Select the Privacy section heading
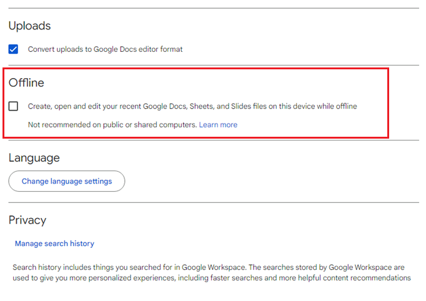The width and height of the screenshot is (426, 301). tap(27, 220)
